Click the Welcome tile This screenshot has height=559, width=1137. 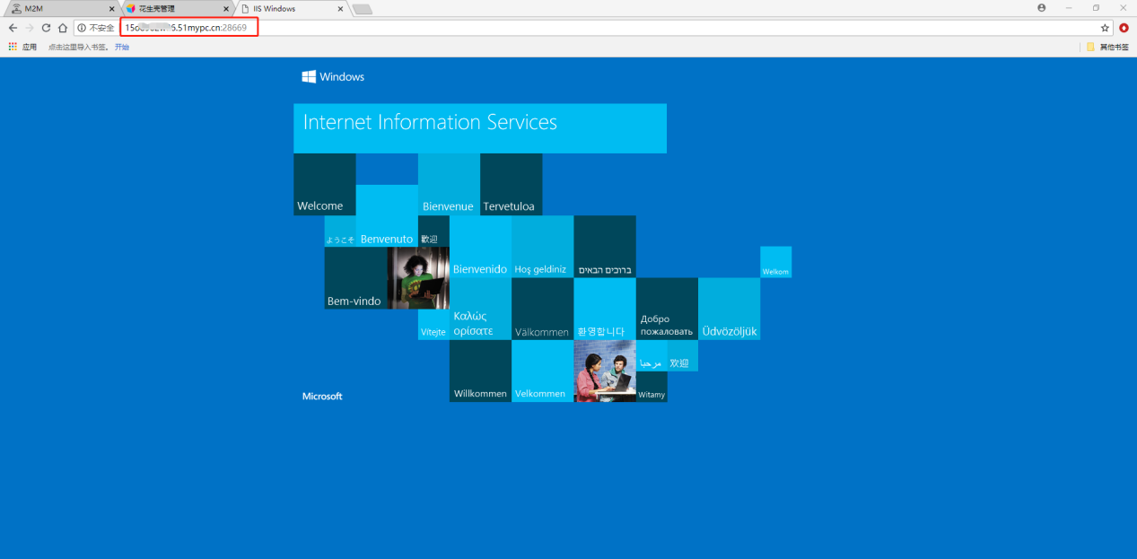324,184
